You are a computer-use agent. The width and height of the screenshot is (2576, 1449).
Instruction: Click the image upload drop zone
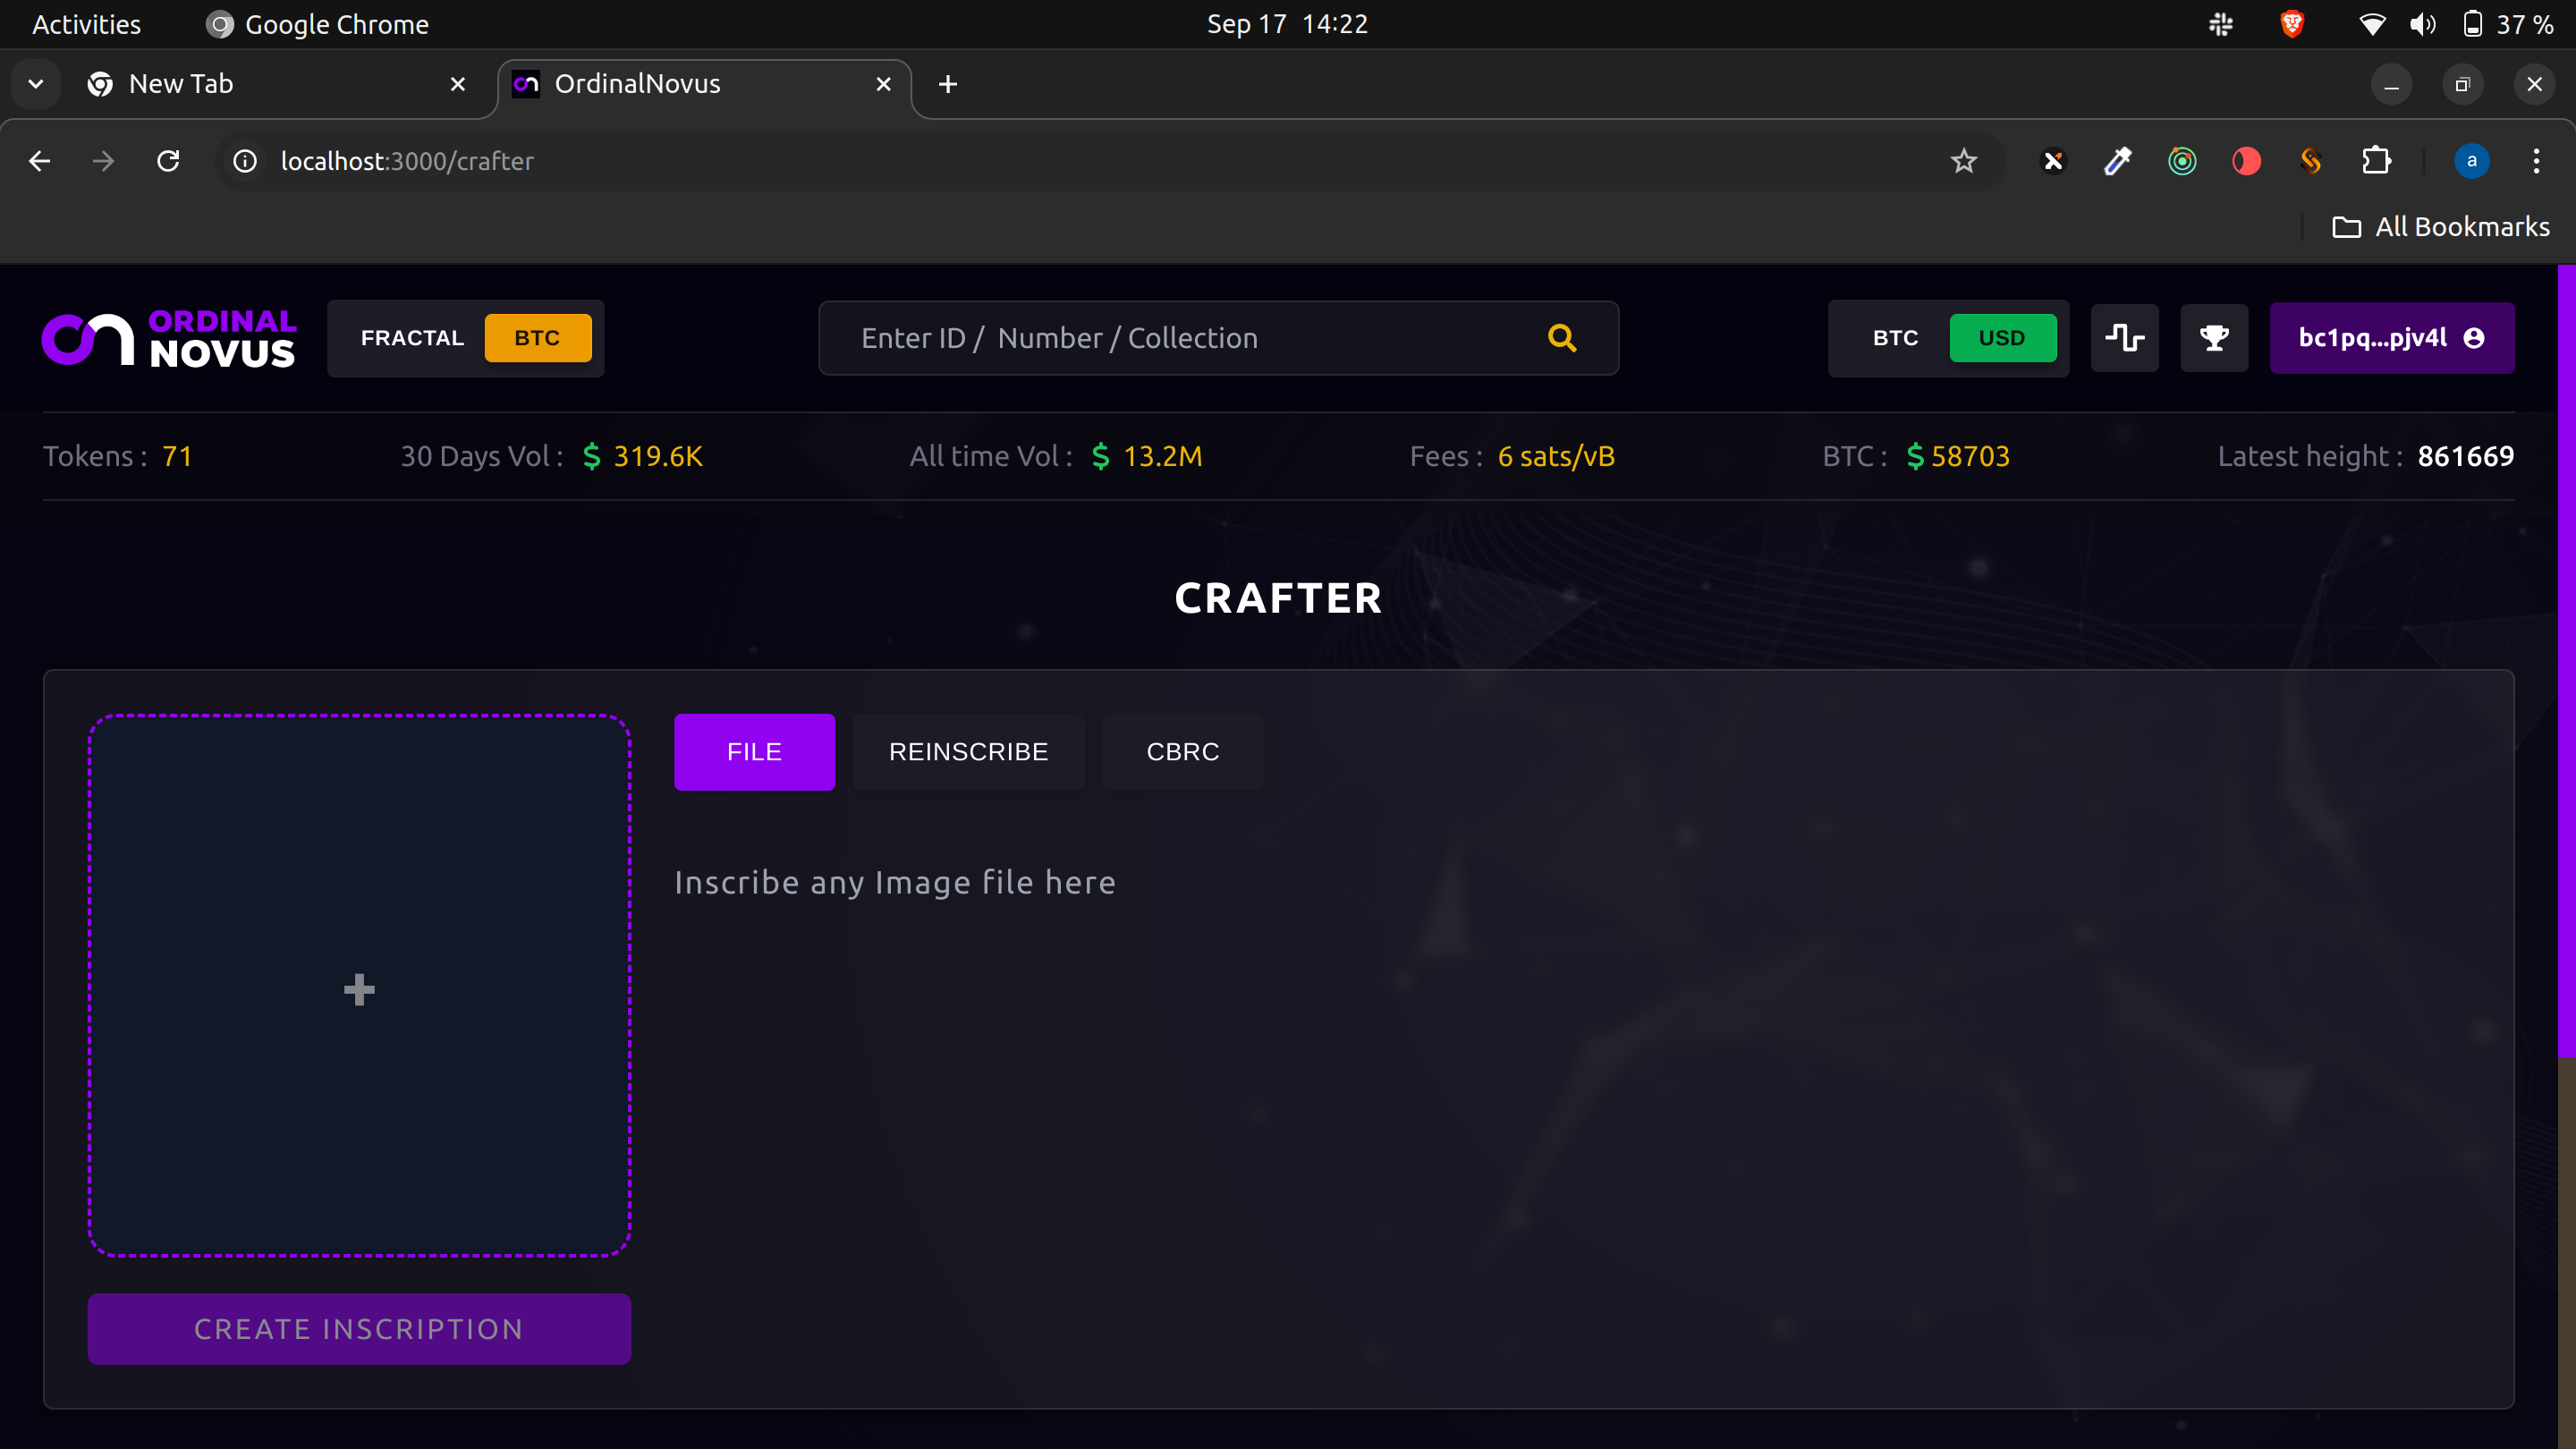click(x=359, y=986)
